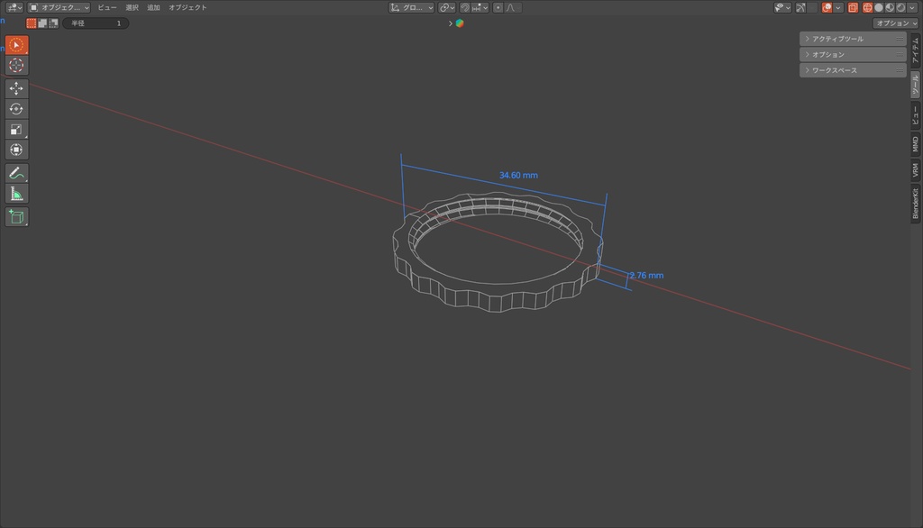Select the 3D Cursor tool
This screenshot has height=528, width=923.
pos(16,66)
